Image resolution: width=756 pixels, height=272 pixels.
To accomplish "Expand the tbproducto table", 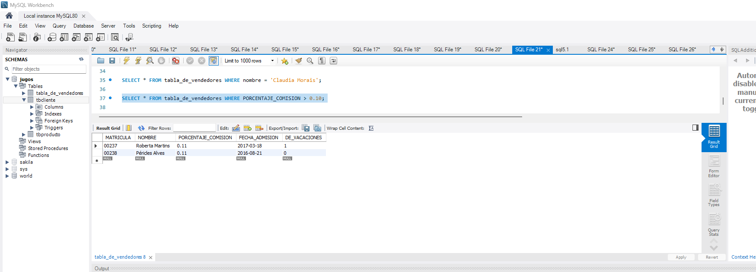I will (24, 134).
